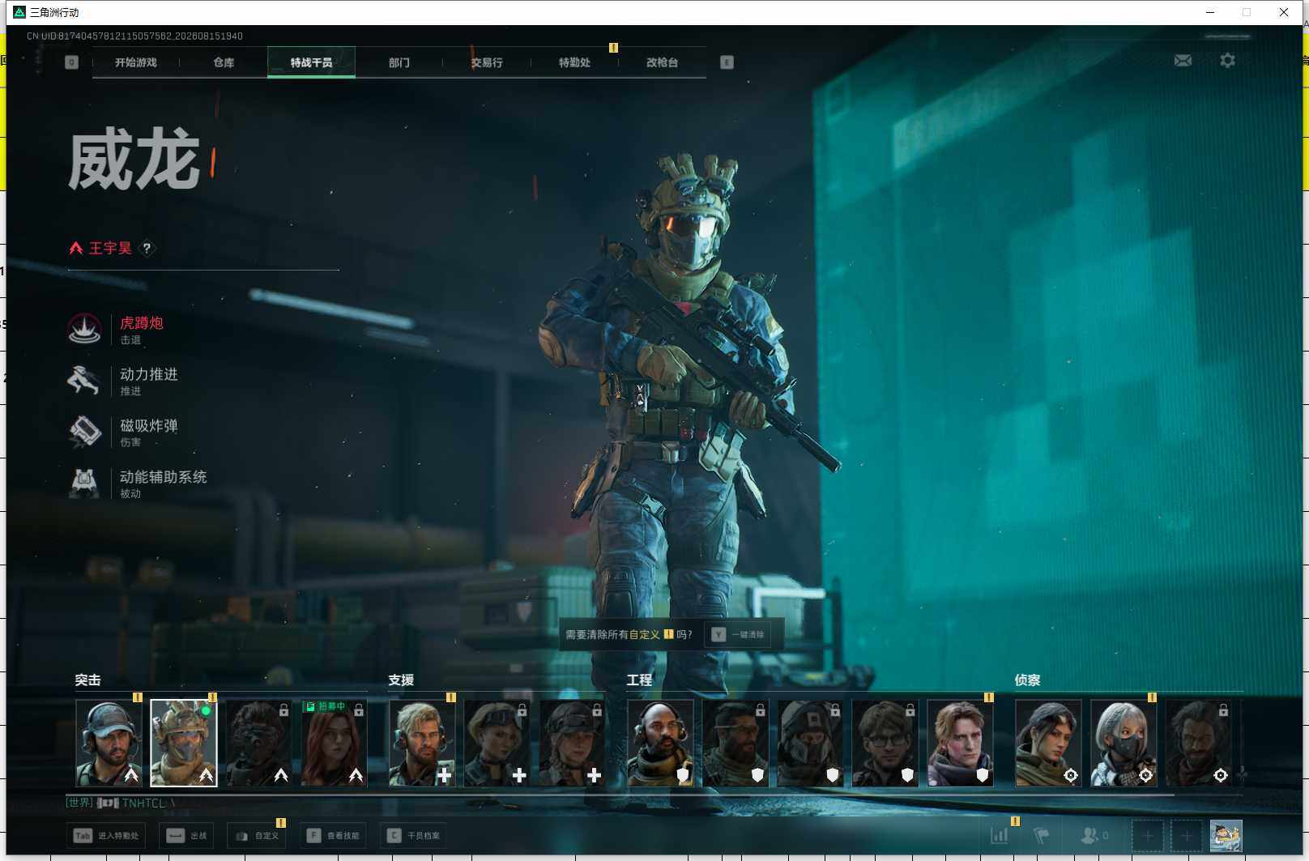Select the 动能辅助系统 passive icon

point(84,483)
